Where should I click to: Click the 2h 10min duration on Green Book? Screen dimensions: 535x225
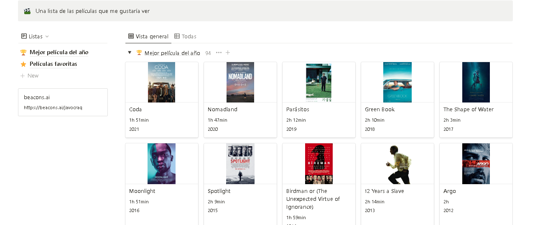click(x=374, y=120)
